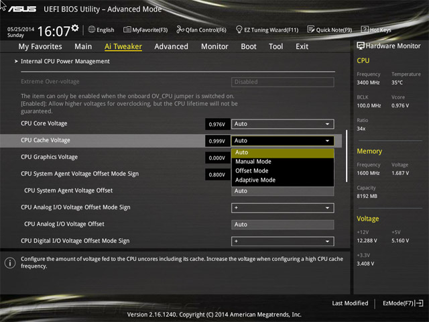This screenshot has width=429, height=322.
Task: Open MyFavorite(F3) folder icon
Action: (x=127, y=30)
